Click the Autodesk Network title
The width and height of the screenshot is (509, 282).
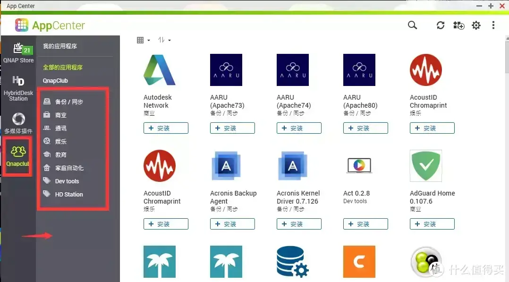[x=157, y=102]
